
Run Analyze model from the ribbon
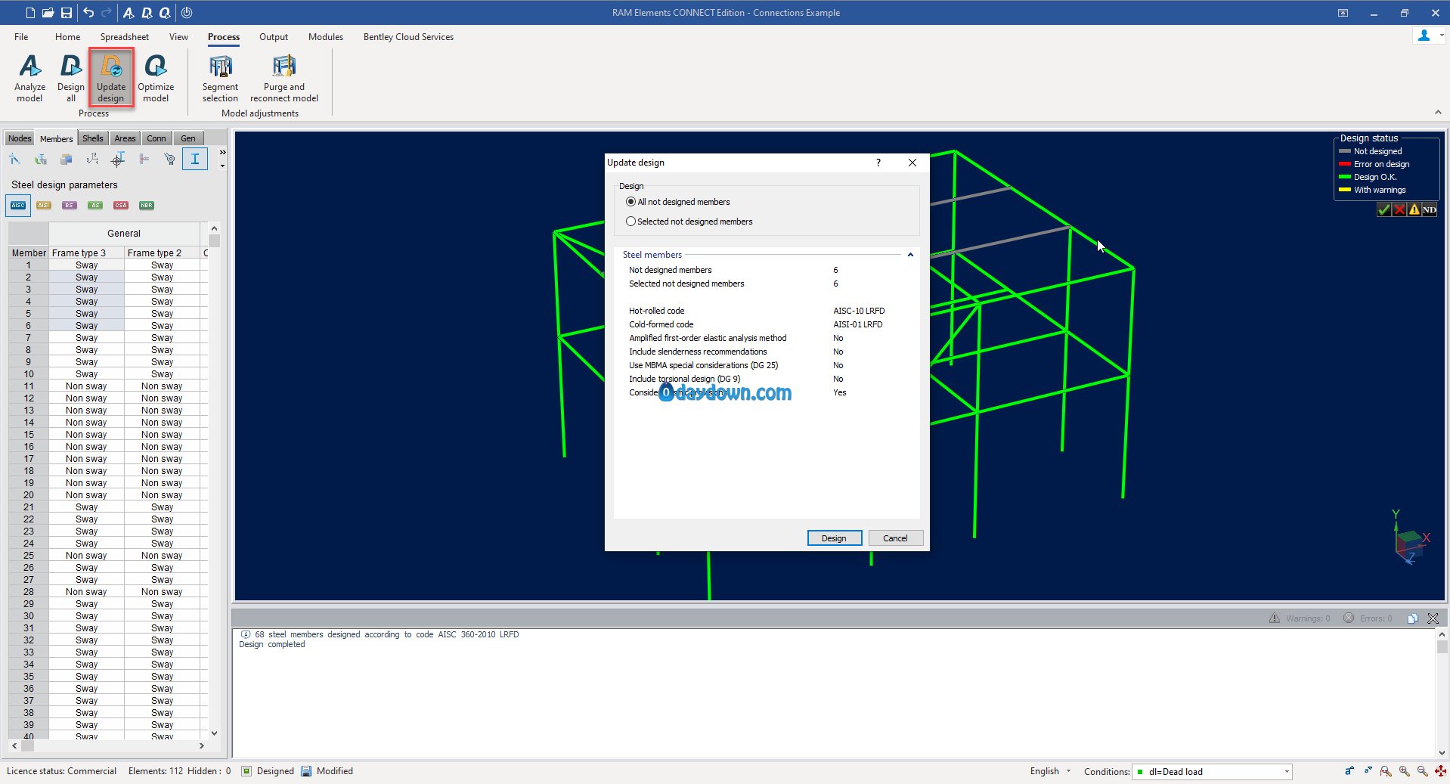[29, 79]
